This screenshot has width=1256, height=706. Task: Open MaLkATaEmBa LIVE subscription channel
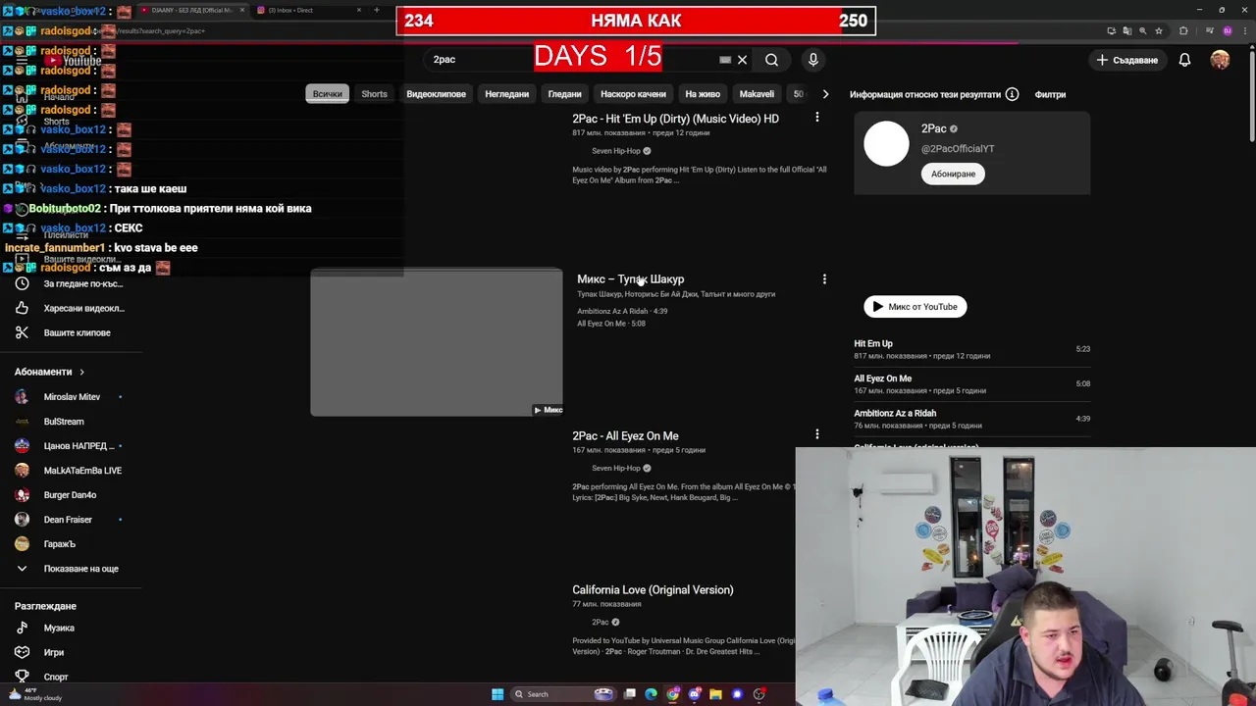pos(71,471)
